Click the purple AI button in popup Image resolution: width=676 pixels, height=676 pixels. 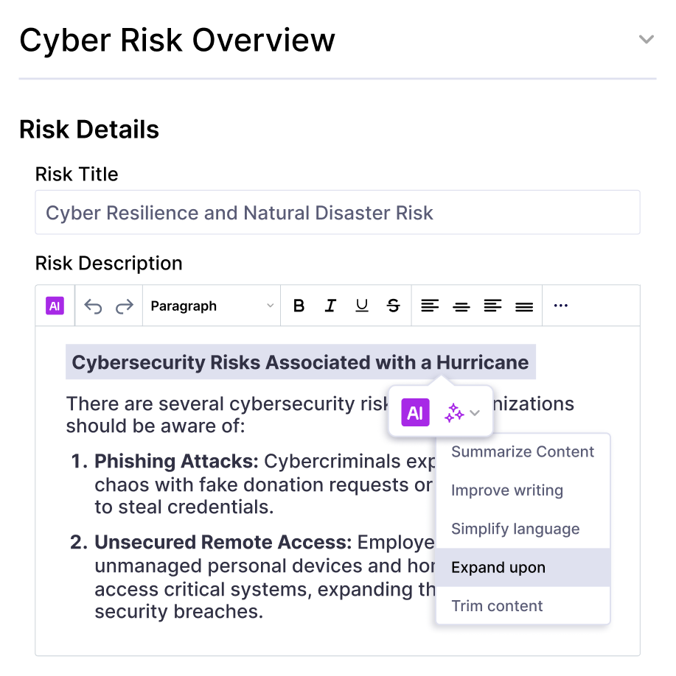(415, 413)
